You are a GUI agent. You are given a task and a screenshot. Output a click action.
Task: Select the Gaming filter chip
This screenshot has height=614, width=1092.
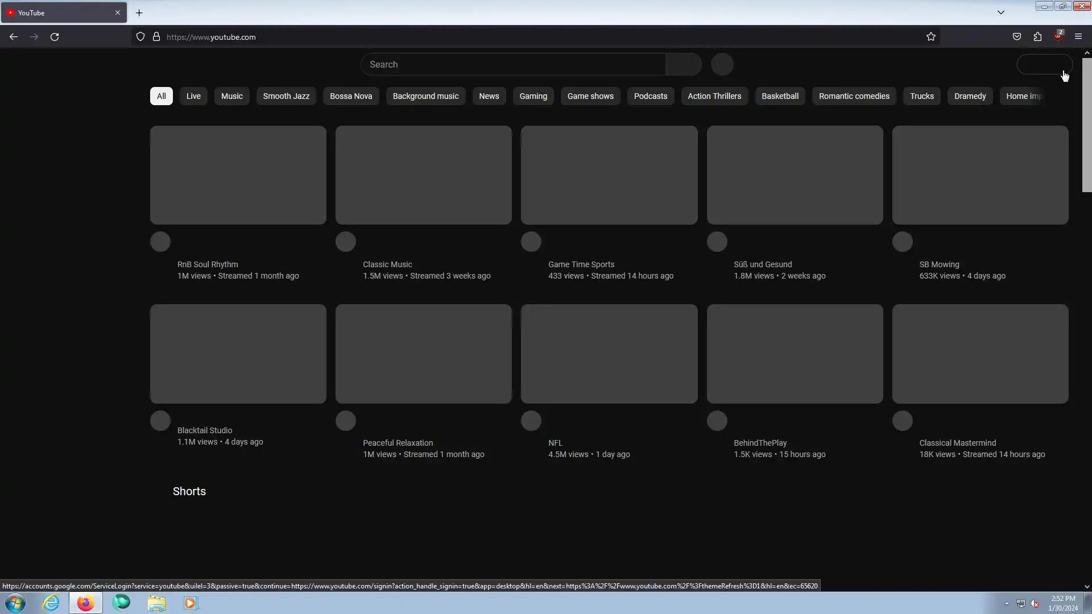(533, 96)
